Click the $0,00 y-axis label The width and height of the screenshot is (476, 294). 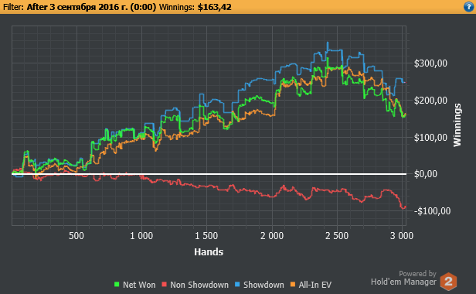(x=426, y=174)
